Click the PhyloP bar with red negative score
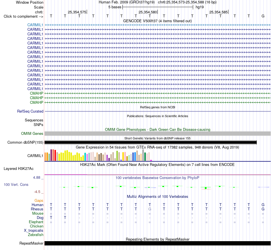This screenshot has width=271, height=250. pos(206,188)
